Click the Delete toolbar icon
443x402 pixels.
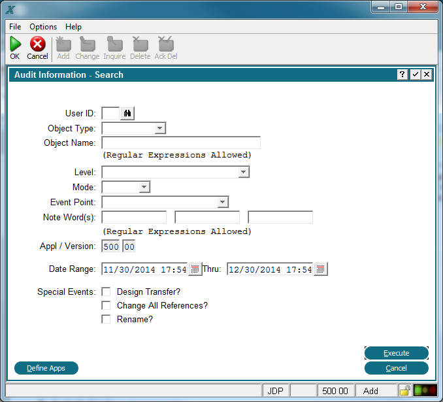point(140,44)
